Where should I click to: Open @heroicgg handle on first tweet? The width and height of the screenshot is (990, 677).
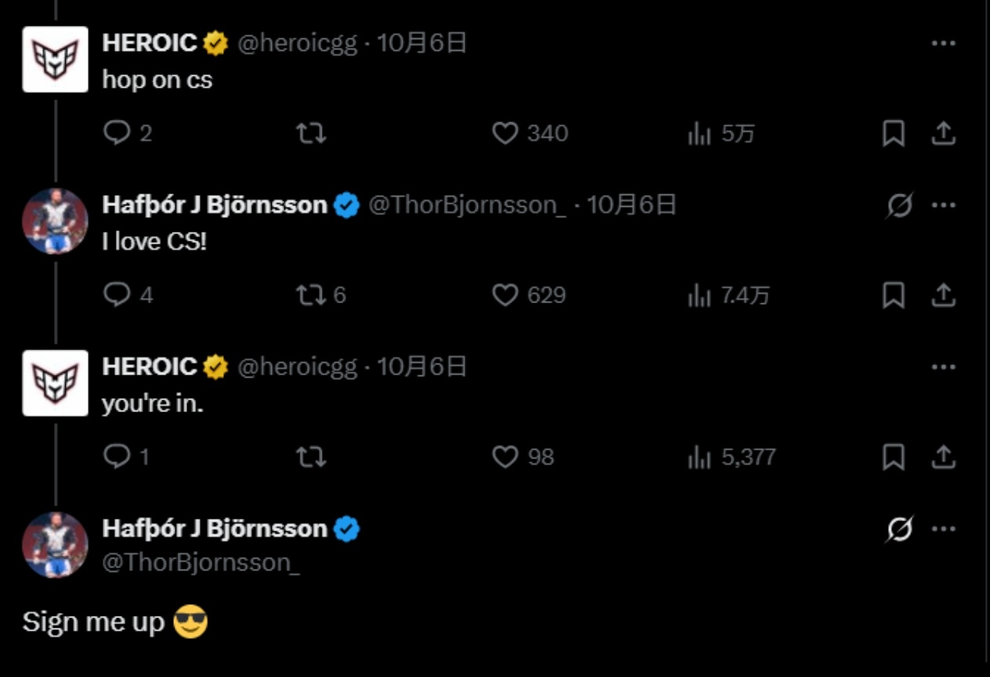(297, 43)
